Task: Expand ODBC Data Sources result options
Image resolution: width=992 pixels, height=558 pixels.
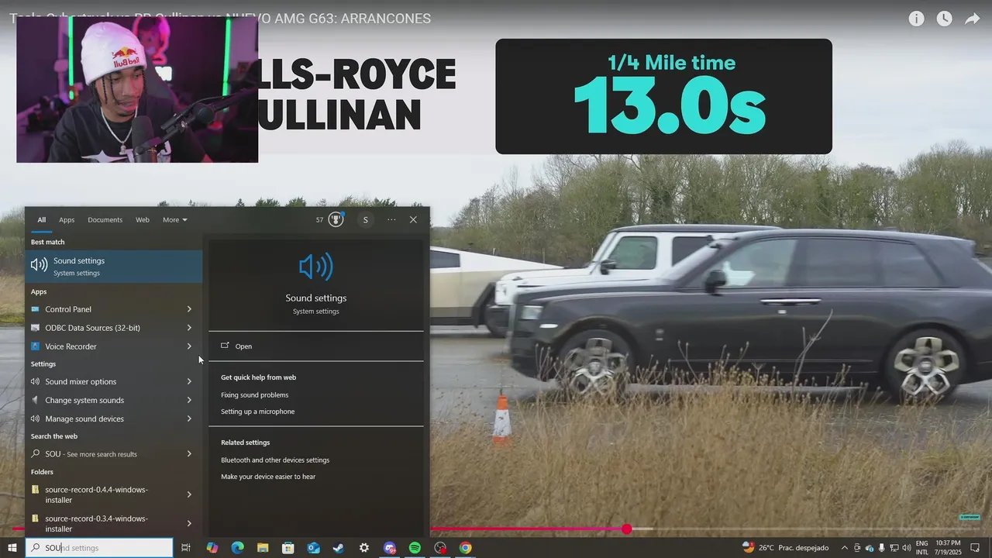Action: [189, 328]
